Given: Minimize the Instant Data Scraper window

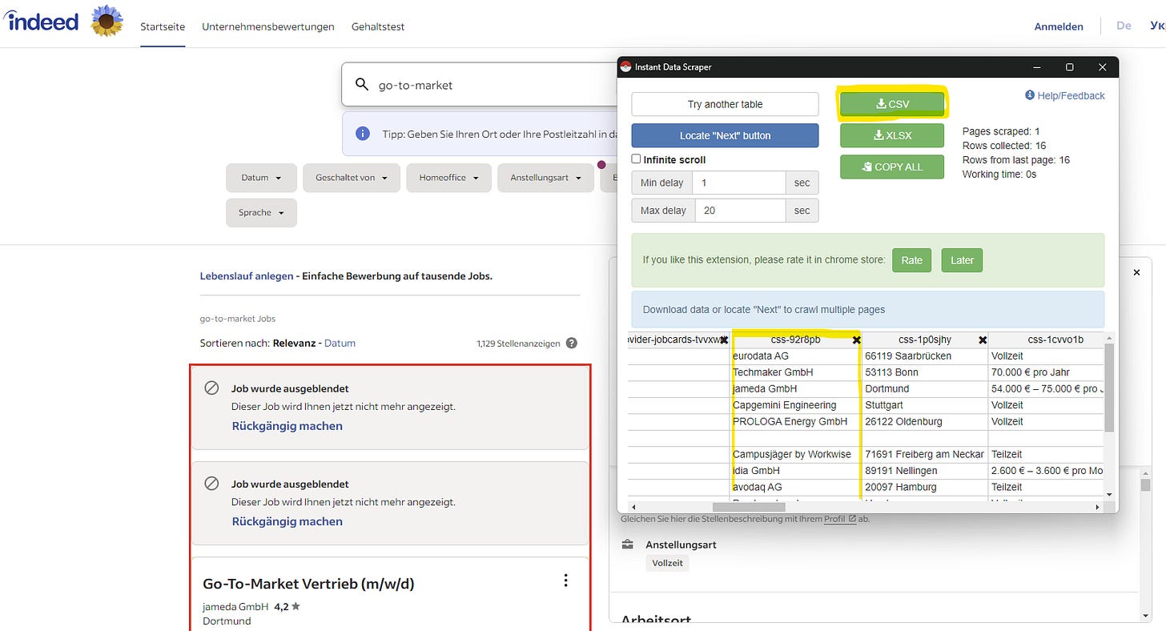Looking at the screenshot, I should (1036, 67).
